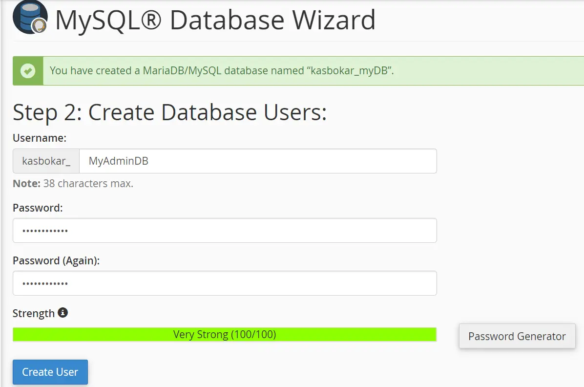
Task: Click into the Password (Again) field
Action: tap(225, 283)
